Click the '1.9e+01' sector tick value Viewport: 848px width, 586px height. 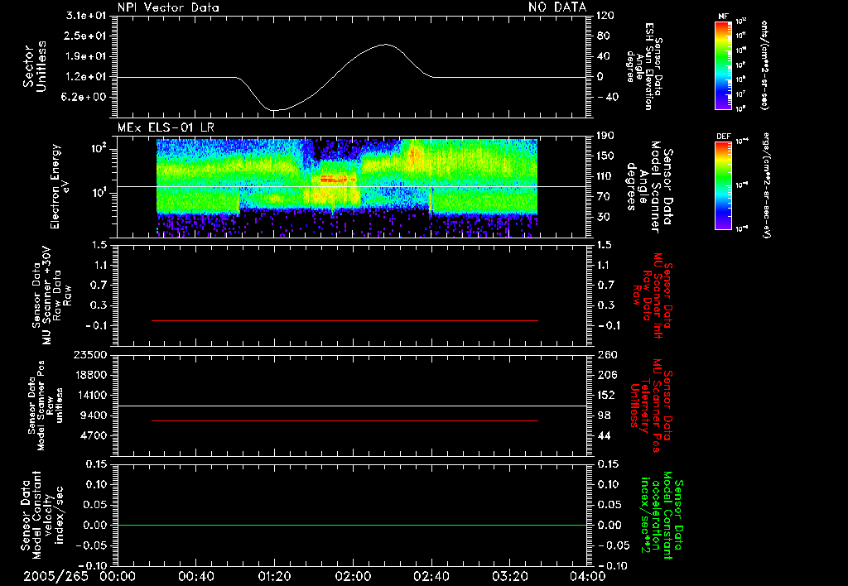86,56
